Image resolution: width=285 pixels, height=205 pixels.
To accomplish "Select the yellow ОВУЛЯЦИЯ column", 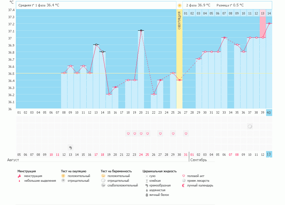I will (179, 61).
